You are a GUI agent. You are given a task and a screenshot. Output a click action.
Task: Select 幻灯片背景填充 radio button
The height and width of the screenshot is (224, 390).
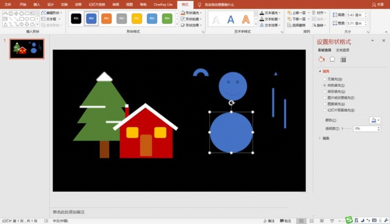click(325, 110)
